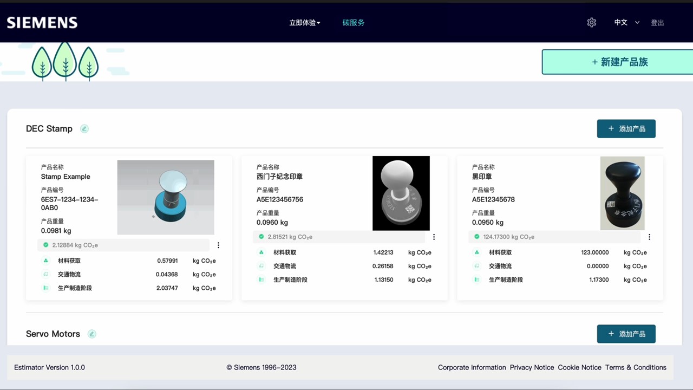Open the Privacy Notice link
Viewport: 693px width, 390px height.
pos(532,367)
